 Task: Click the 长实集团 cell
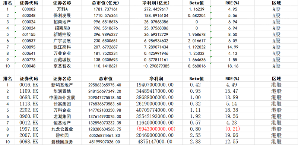tap(62, 104)
